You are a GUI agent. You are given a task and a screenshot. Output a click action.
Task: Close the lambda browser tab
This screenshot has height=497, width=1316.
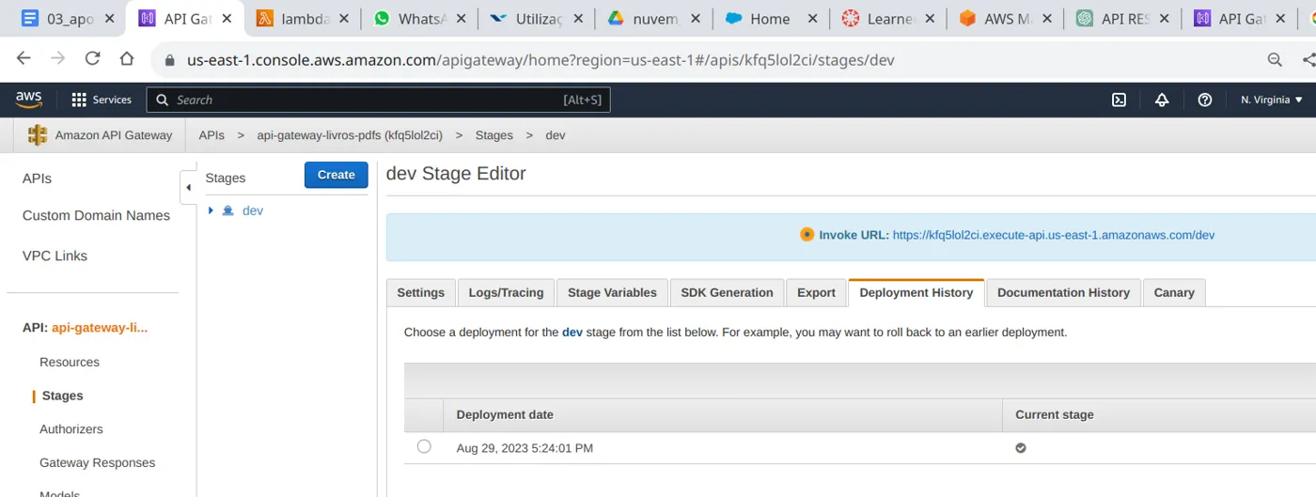343,19
